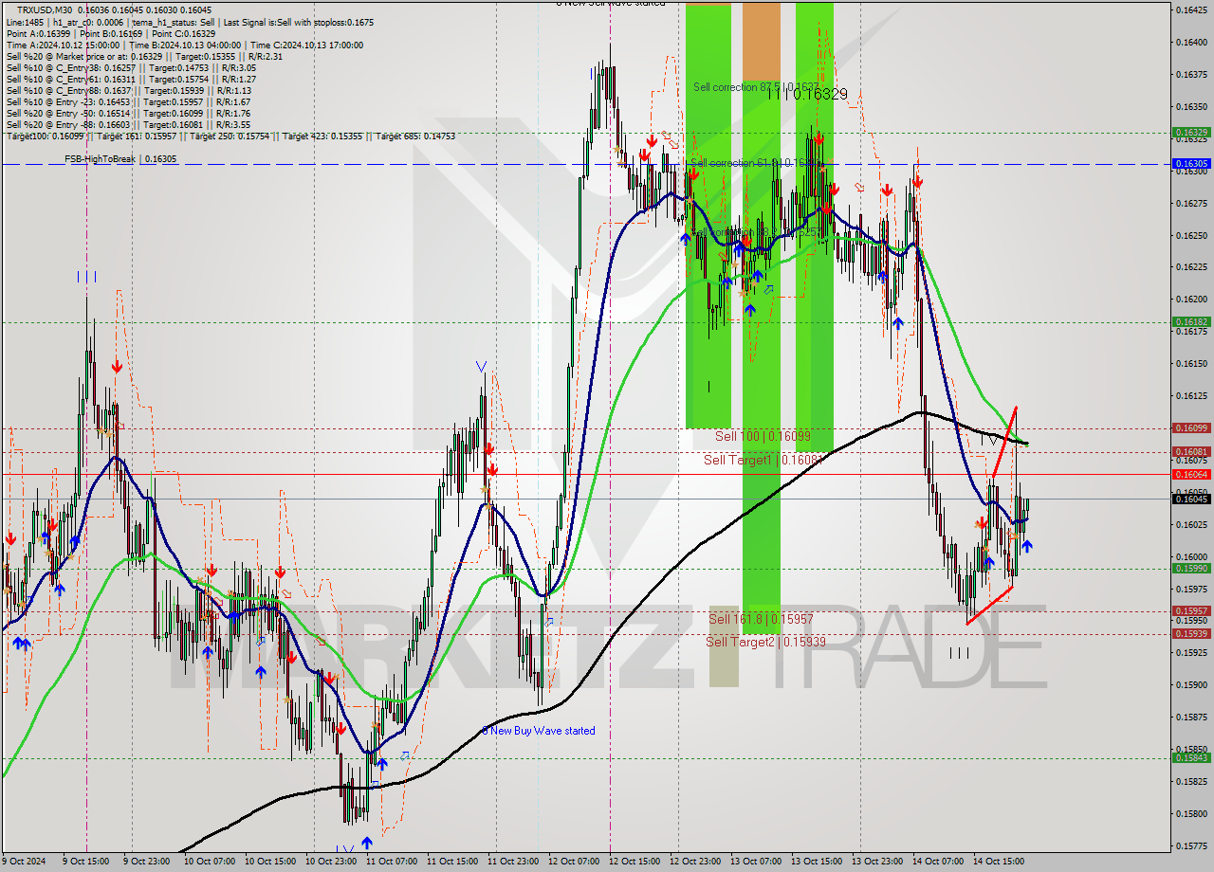Select the green 0.15990 price tag
The image size is (1214, 872).
point(1191,569)
